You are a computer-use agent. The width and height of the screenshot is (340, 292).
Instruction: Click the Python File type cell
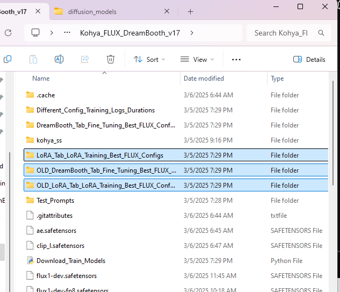coord(286,260)
